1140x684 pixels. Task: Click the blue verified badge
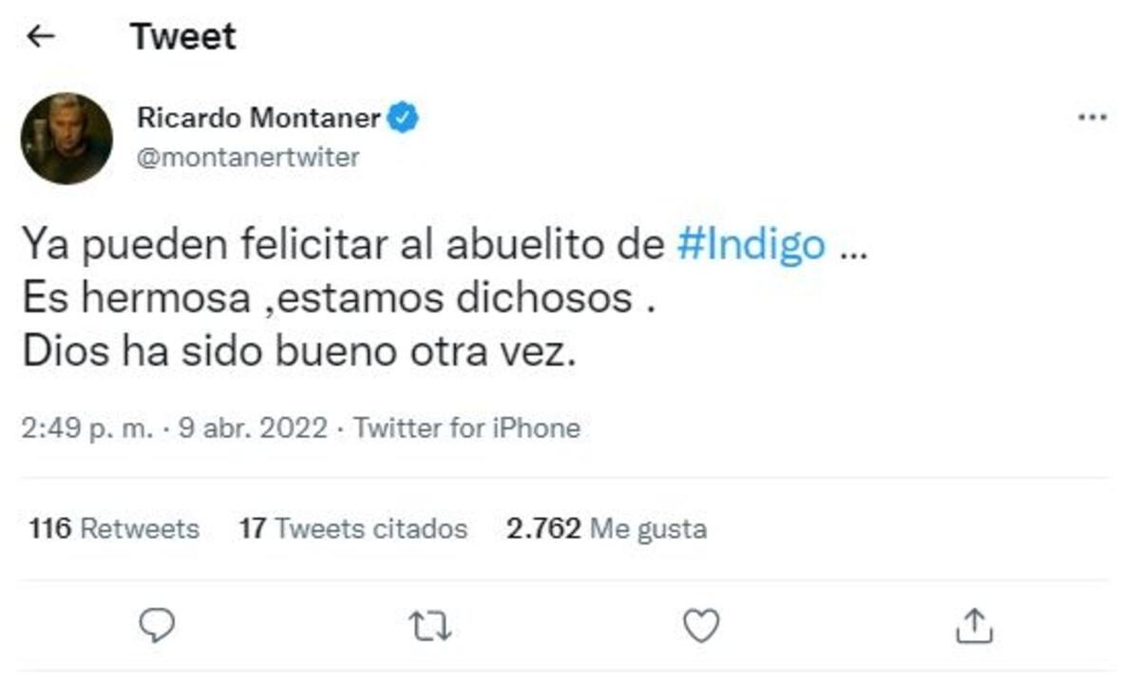[403, 119]
